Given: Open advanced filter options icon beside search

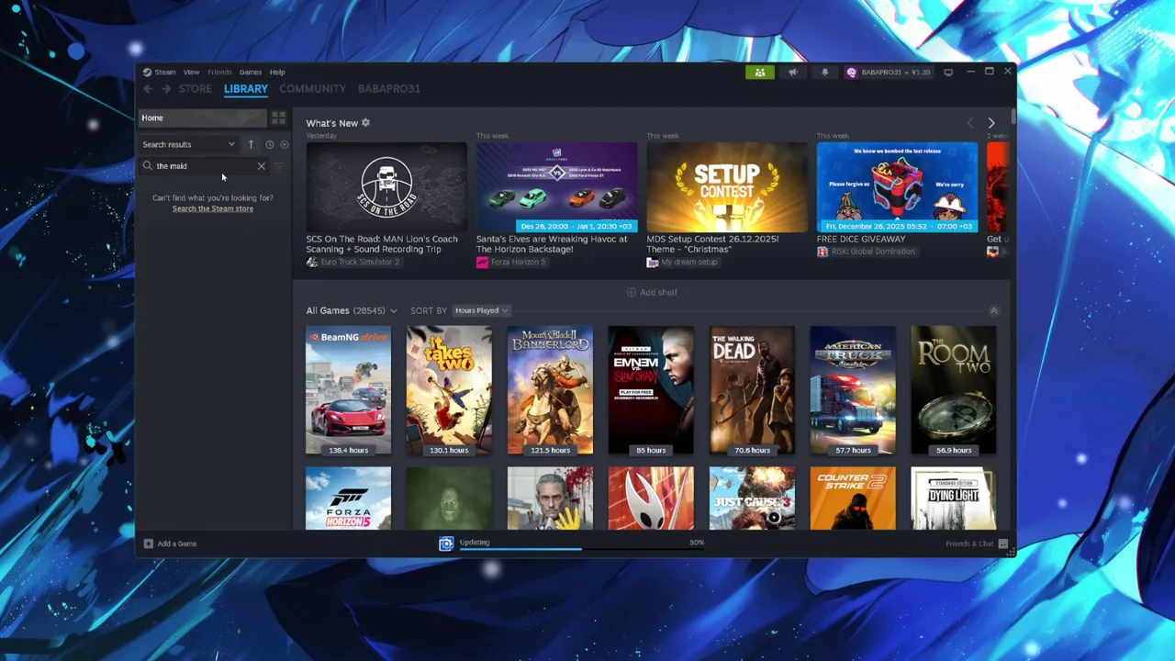Looking at the screenshot, I should click(278, 166).
